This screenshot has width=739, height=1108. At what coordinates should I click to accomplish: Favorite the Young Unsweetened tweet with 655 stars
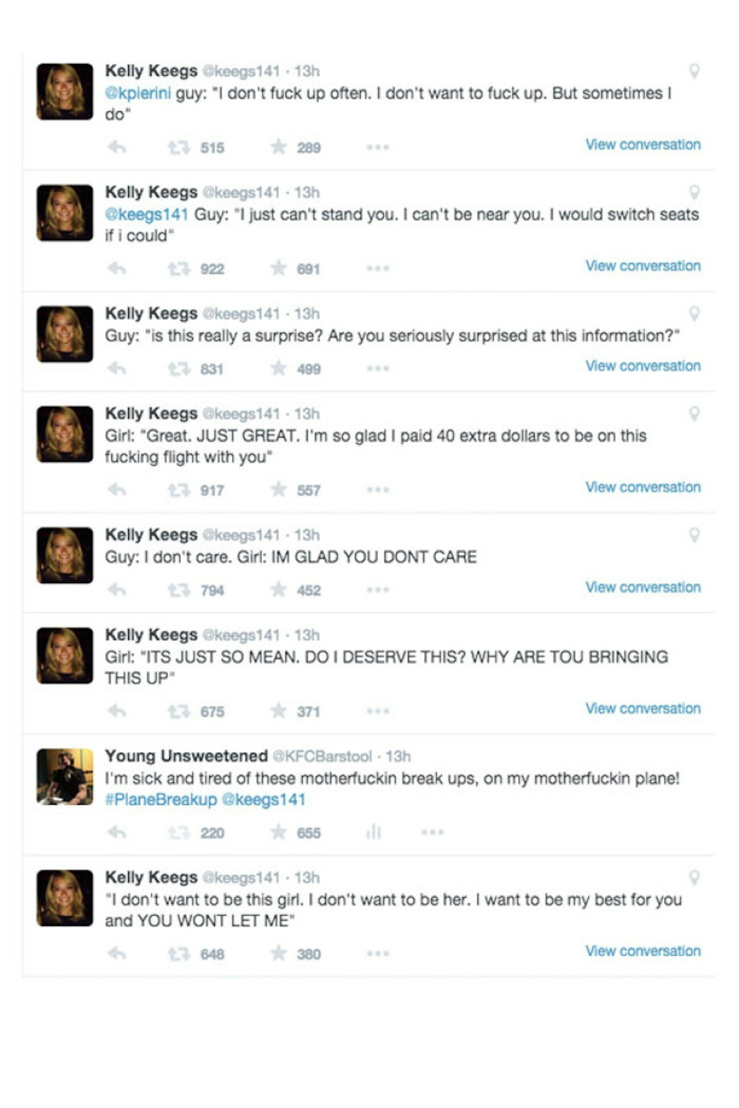[278, 832]
